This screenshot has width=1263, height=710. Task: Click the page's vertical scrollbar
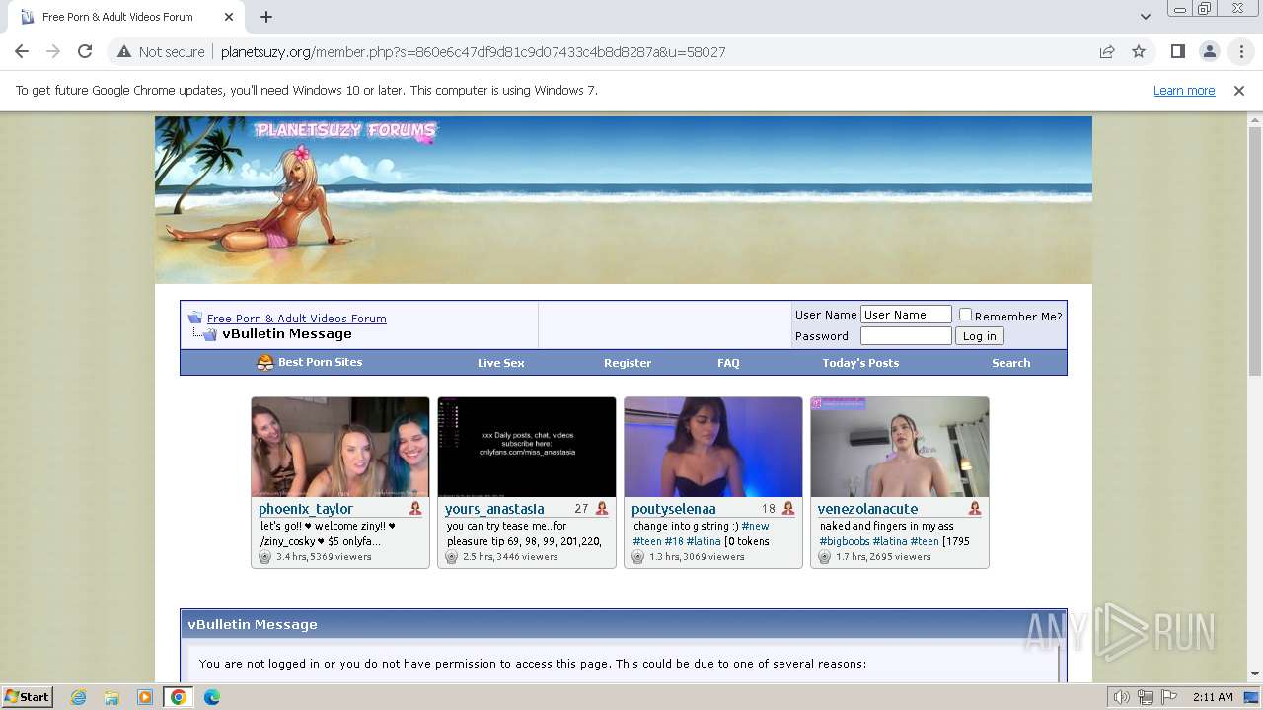(1254, 251)
